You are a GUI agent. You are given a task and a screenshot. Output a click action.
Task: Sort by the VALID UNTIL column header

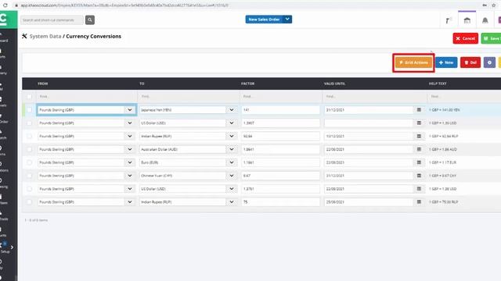pos(334,84)
